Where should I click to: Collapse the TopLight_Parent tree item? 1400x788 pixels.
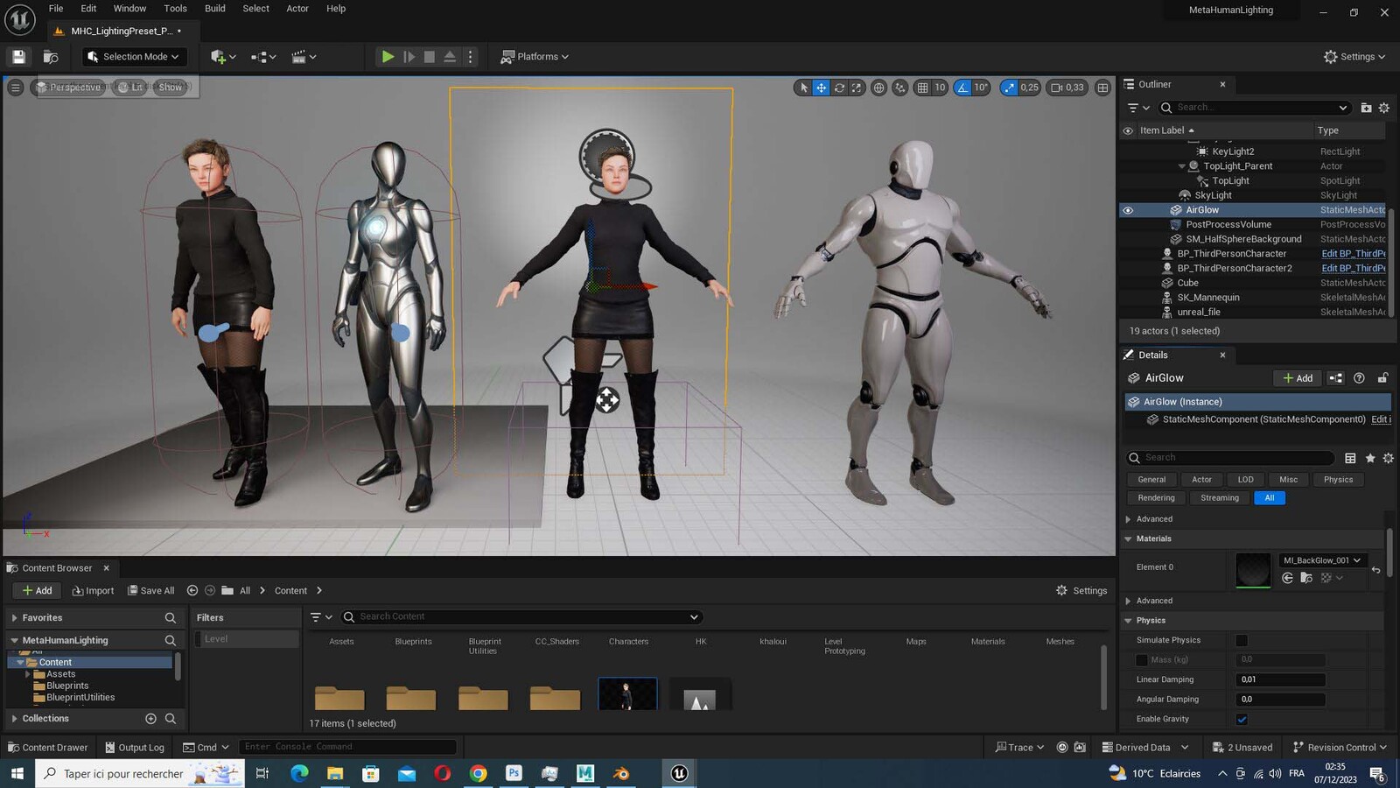point(1181,166)
